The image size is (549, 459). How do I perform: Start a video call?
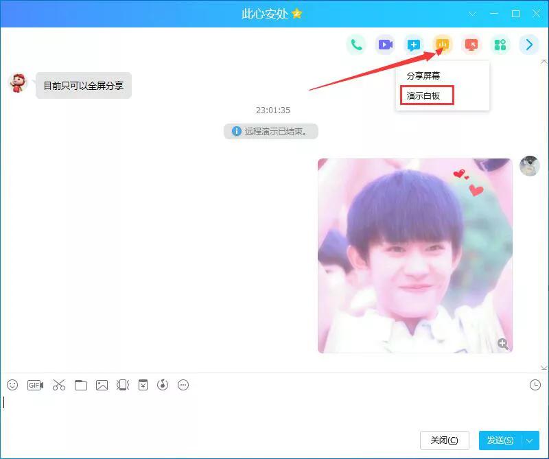click(385, 45)
